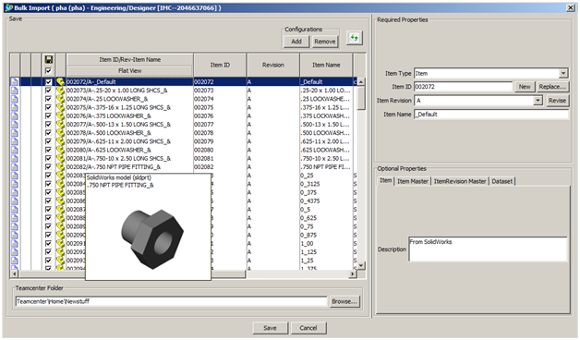The height and width of the screenshot is (340, 580).
Task: Click the Item ID input field
Action: point(464,87)
